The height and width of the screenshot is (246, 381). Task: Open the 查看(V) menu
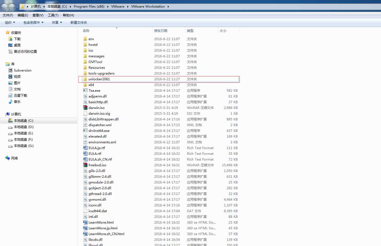[x=38, y=15]
